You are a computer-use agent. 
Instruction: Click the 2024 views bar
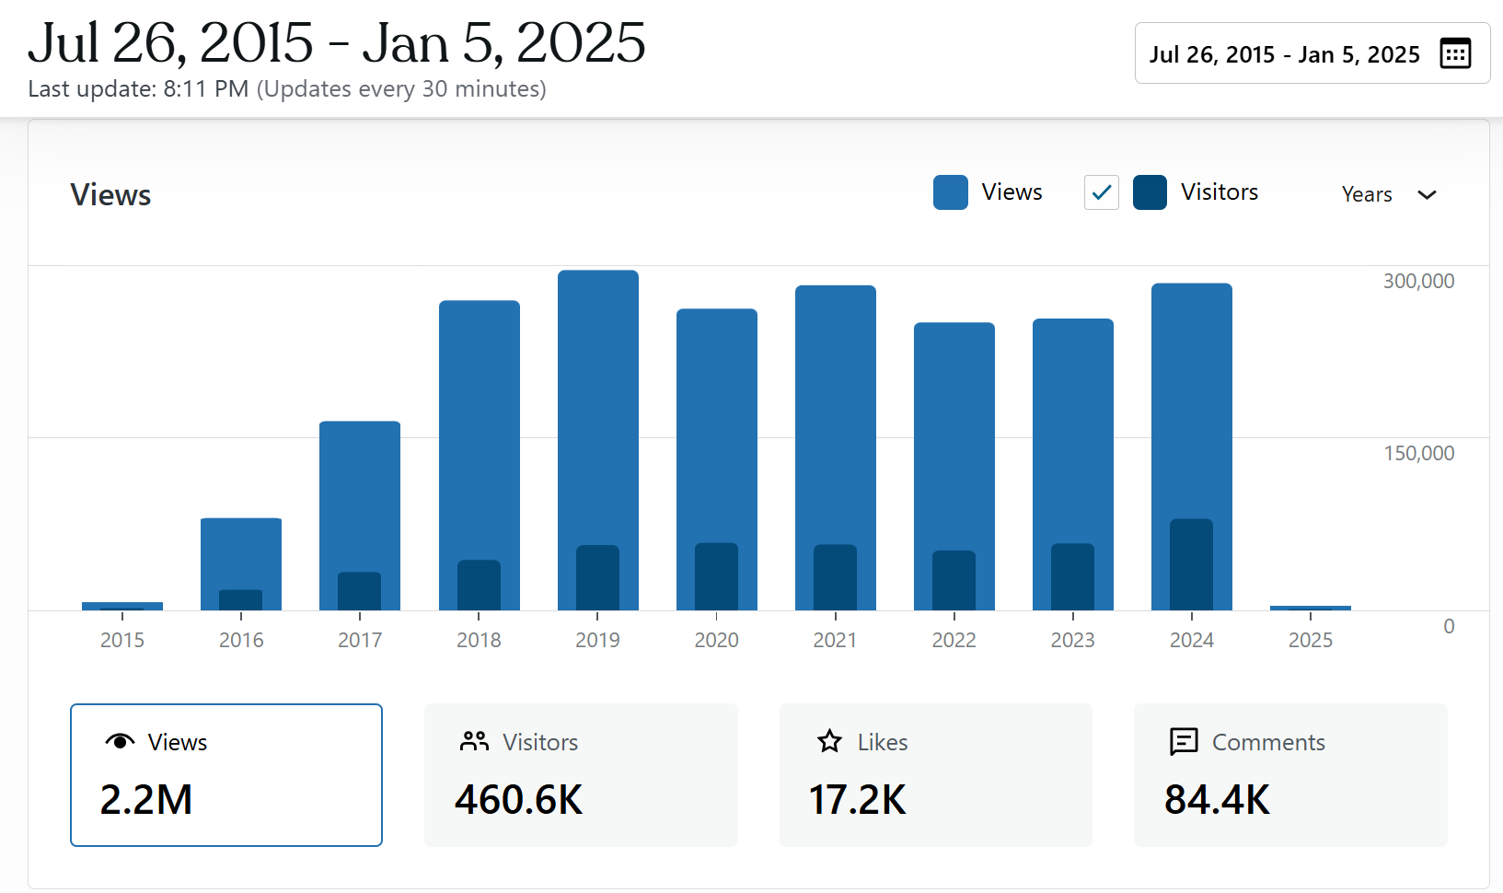[1191, 396]
